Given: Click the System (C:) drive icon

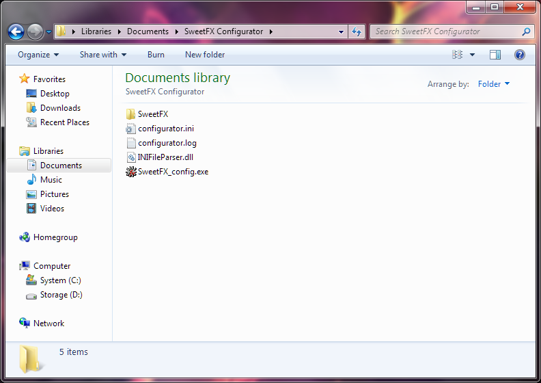Looking at the screenshot, I should (31, 280).
